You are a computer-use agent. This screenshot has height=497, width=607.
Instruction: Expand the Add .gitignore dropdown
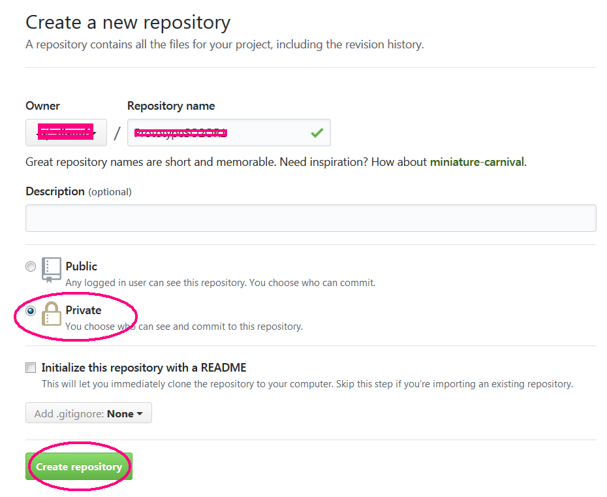coord(89,413)
